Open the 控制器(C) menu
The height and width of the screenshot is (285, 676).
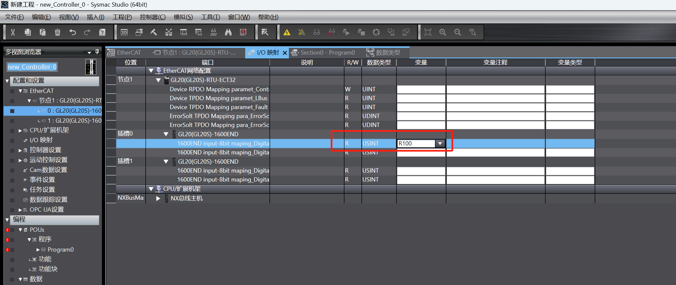153,17
